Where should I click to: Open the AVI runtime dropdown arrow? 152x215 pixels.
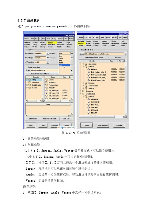point(48,62)
